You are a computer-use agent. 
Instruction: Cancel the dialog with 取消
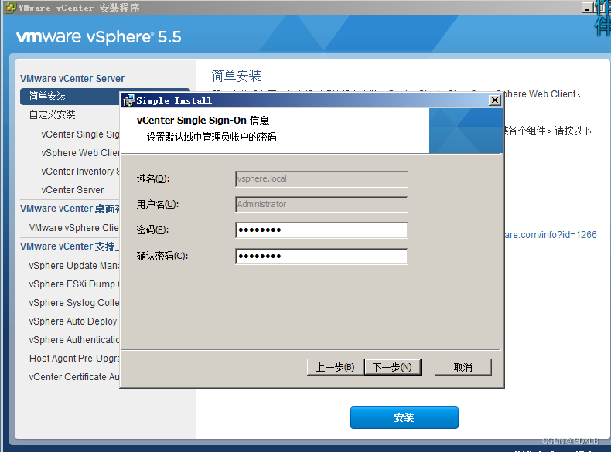click(463, 367)
